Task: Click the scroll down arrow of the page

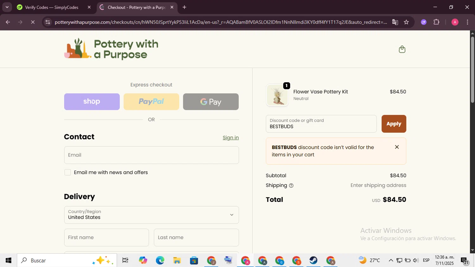Action: tap(472, 250)
